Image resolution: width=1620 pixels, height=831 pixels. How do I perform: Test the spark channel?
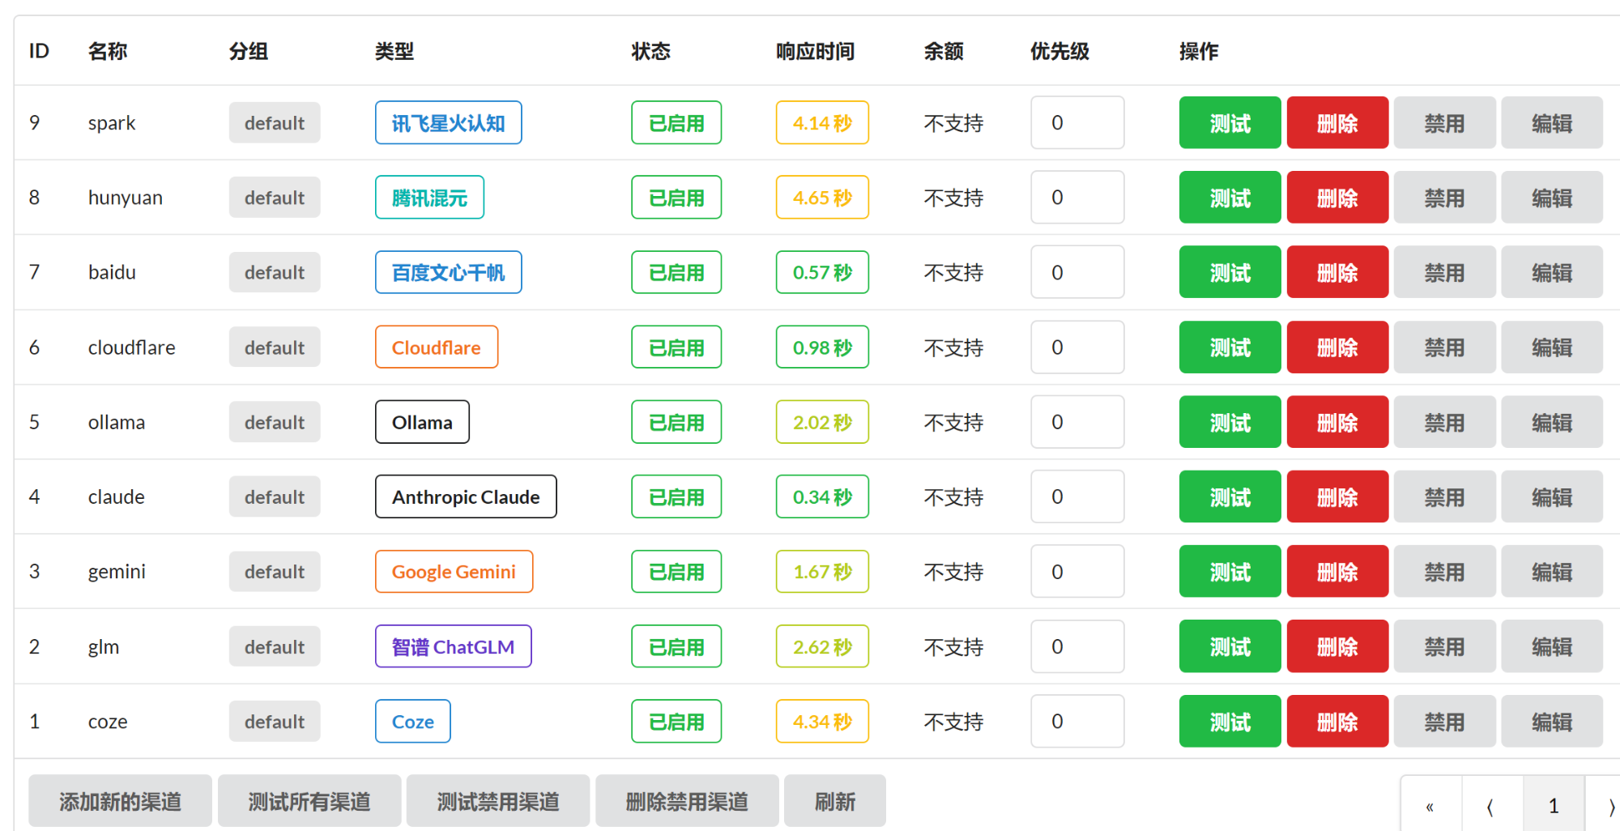click(x=1230, y=122)
